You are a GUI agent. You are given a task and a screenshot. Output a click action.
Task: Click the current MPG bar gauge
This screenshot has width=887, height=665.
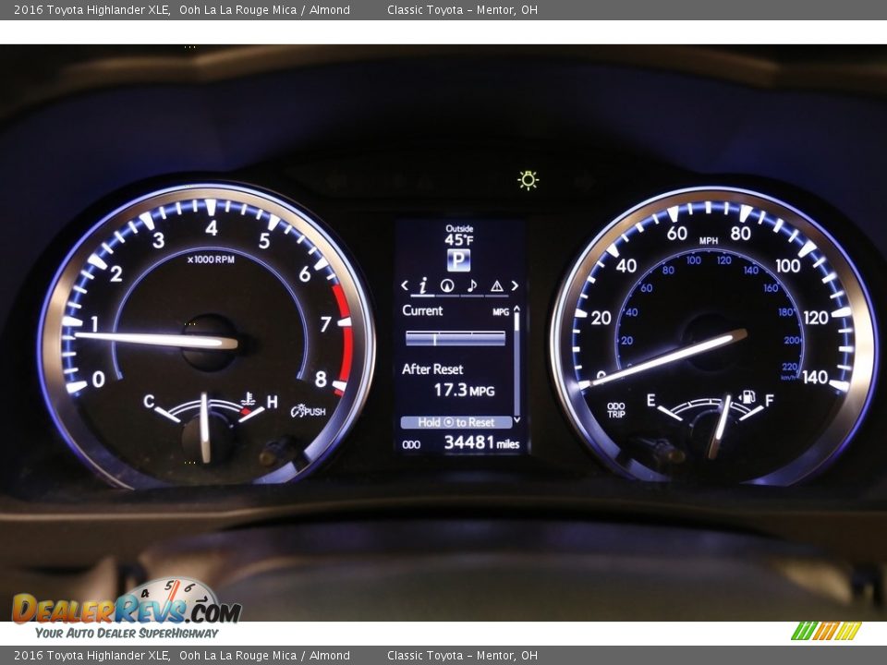(x=455, y=338)
